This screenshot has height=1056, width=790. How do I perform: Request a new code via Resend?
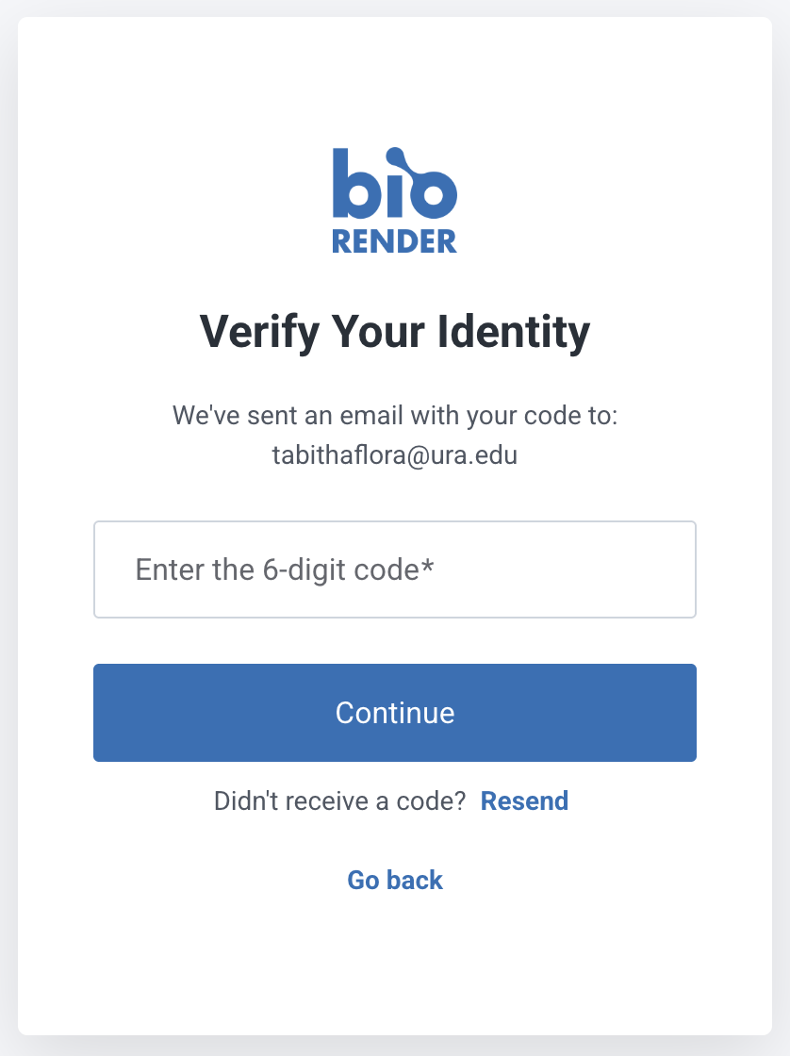(524, 801)
